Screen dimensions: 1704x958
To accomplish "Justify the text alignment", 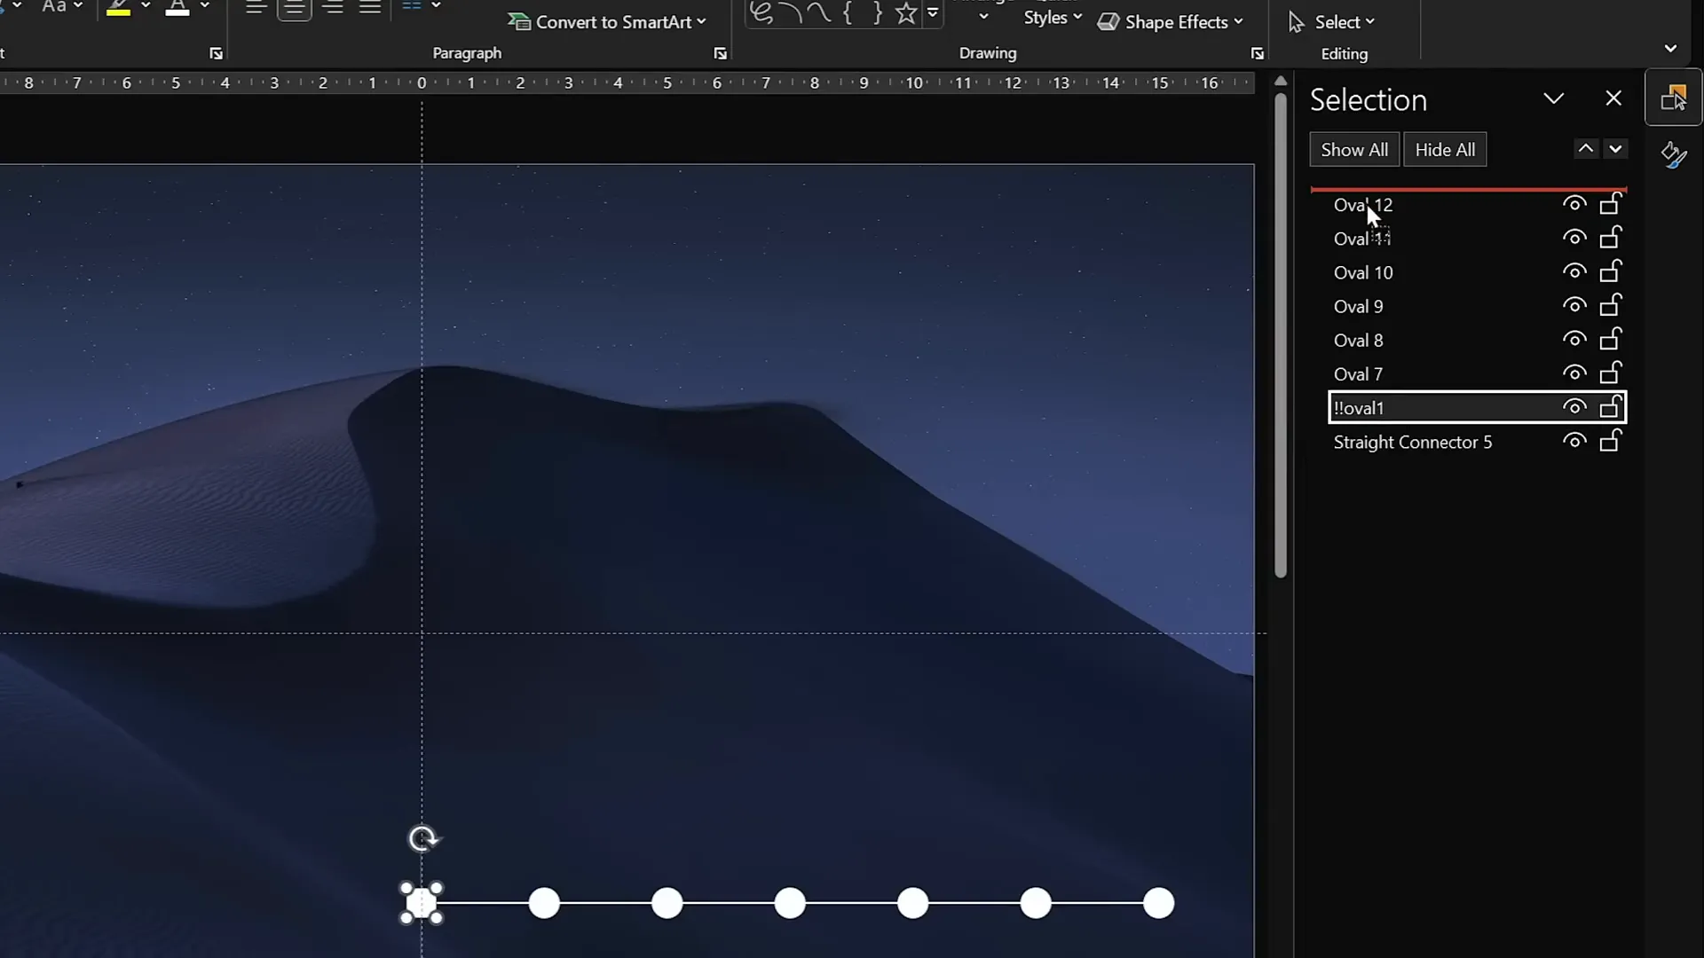I will point(370,7).
